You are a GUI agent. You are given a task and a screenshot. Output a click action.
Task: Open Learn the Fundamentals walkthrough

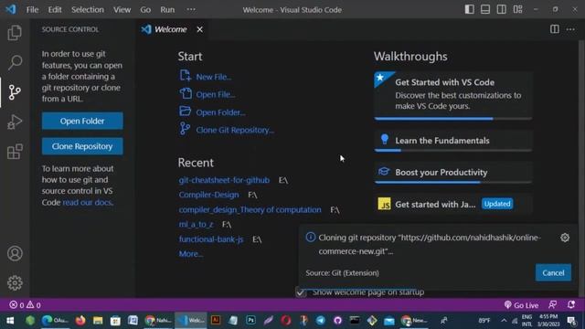pyautogui.click(x=453, y=140)
